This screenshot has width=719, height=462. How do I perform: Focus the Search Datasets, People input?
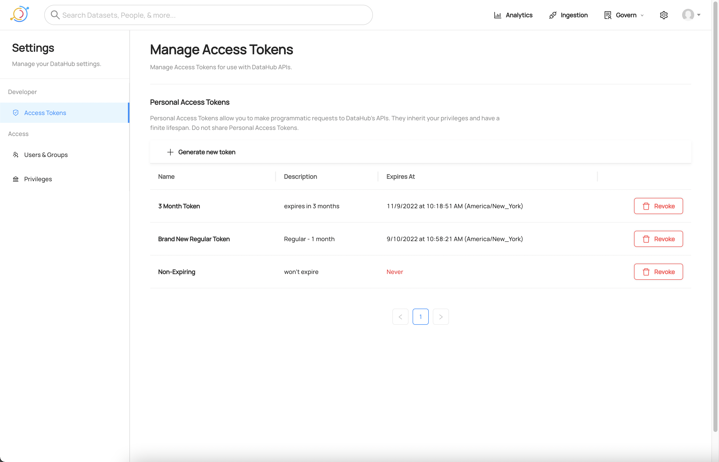point(209,15)
